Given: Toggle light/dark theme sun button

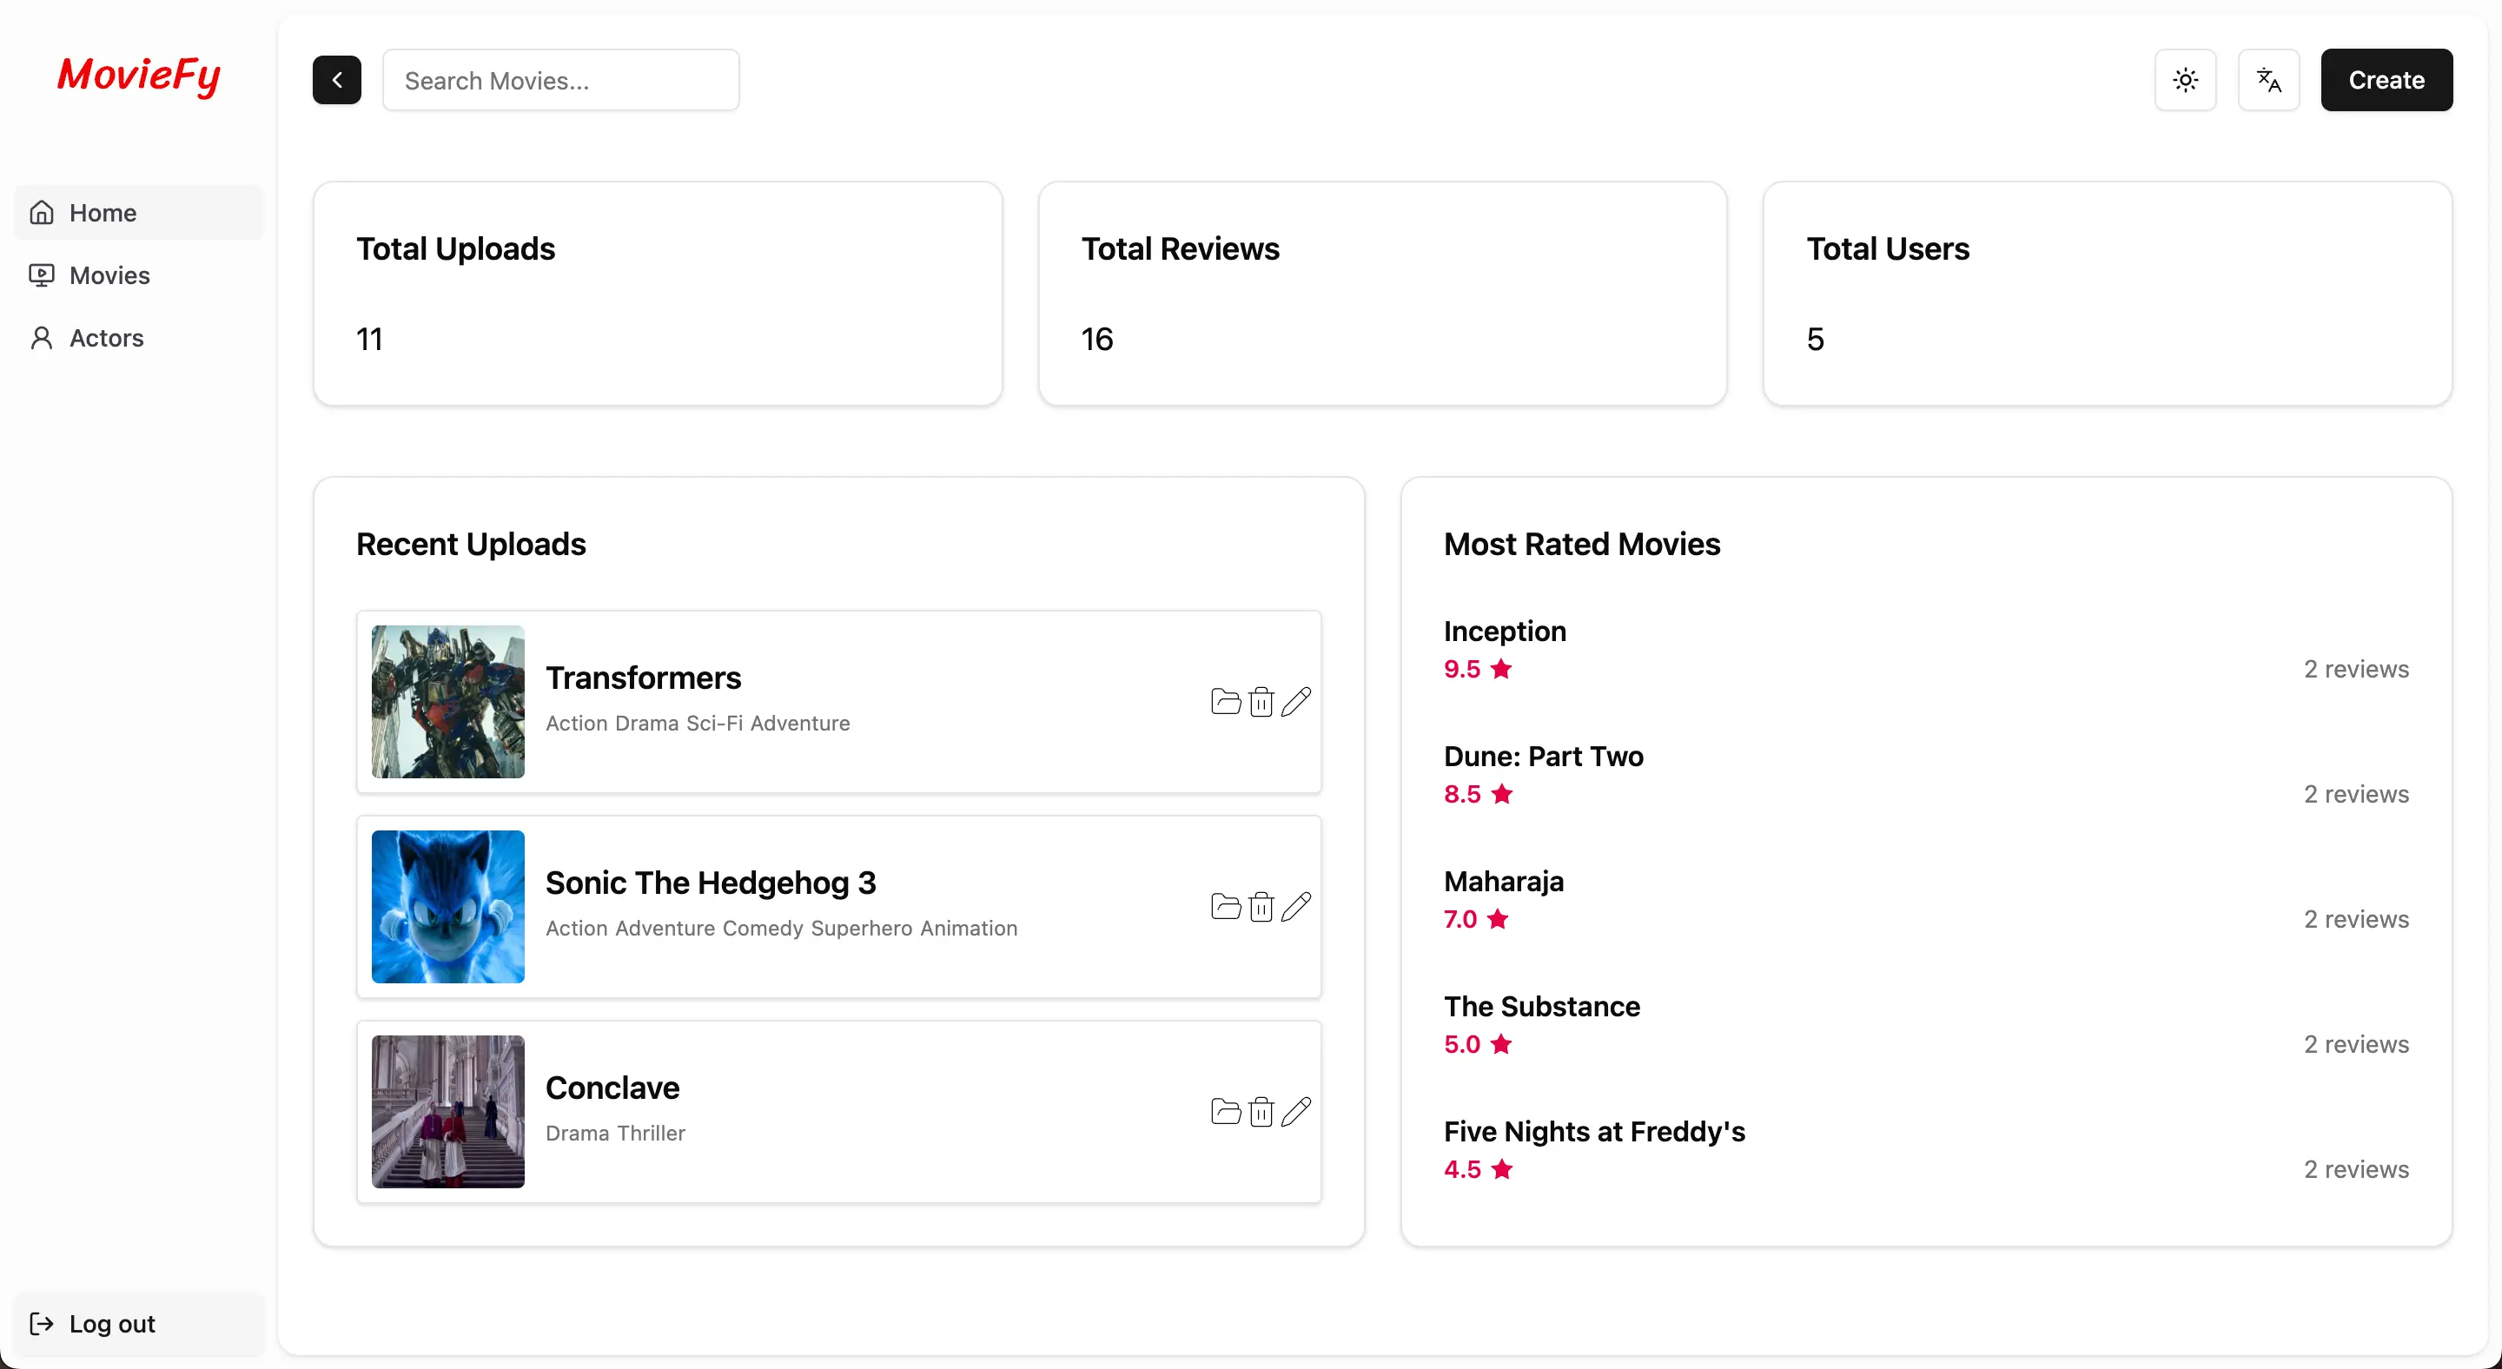Looking at the screenshot, I should pyautogui.click(x=2186, y=80).
